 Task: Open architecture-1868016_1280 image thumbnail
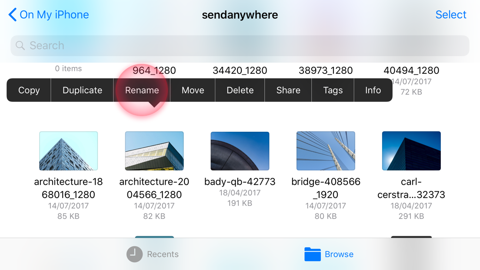tap(69, 151)
